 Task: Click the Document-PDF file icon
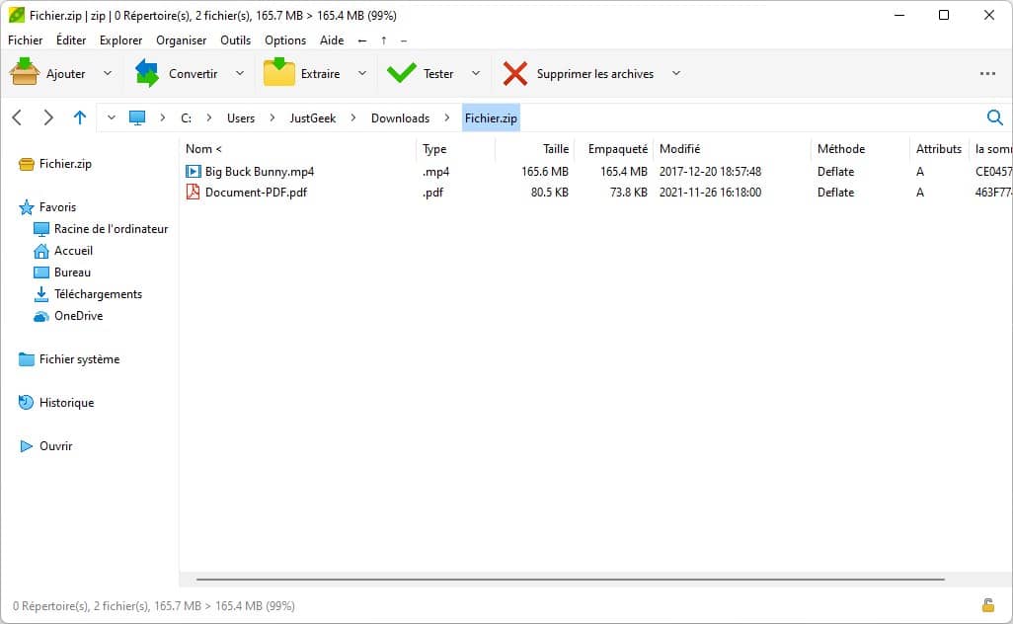click(193, 192)
